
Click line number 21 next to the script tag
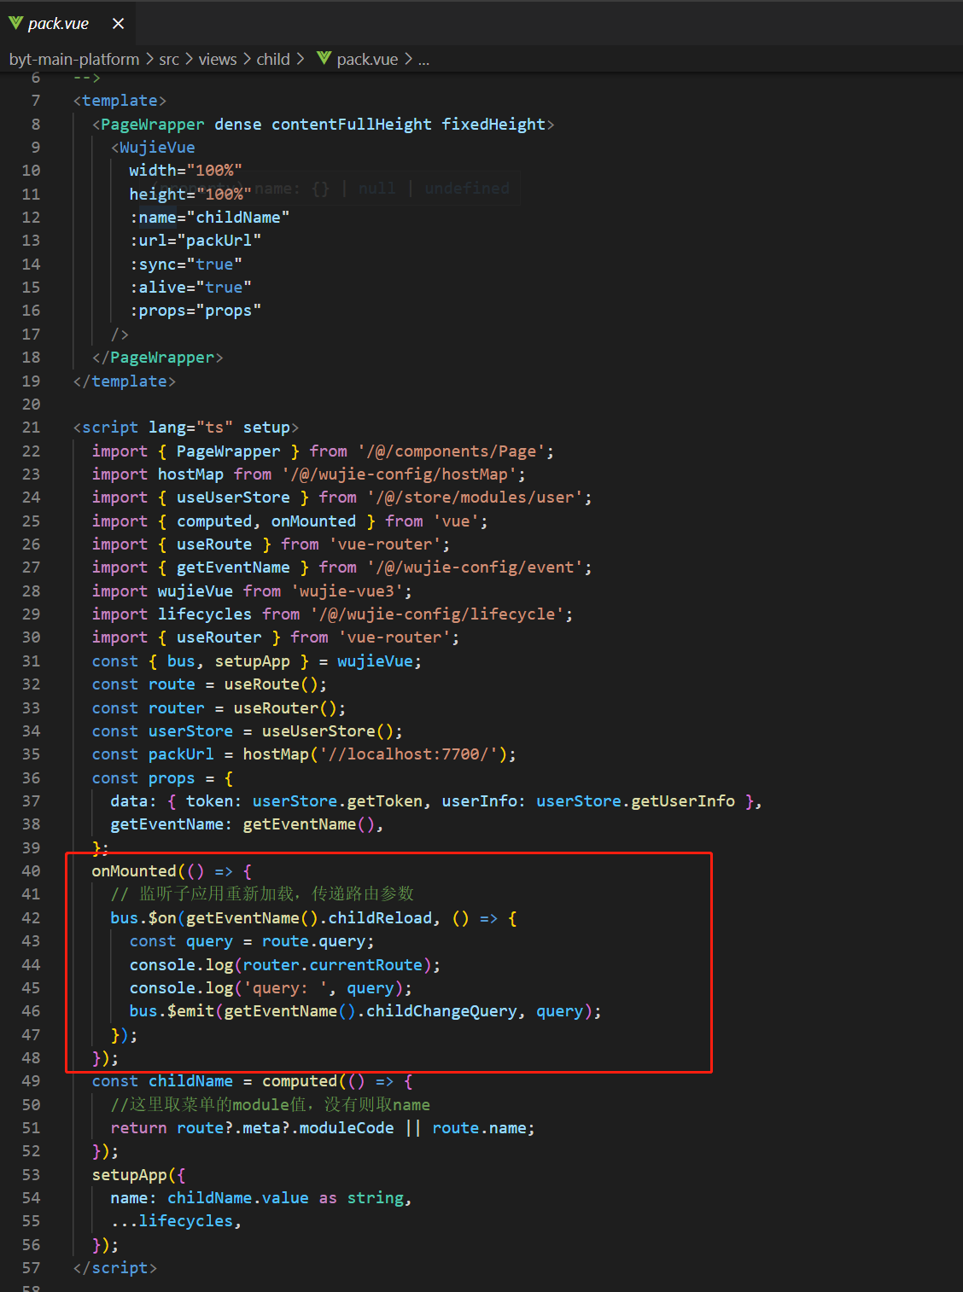click(x=31, y=427)
